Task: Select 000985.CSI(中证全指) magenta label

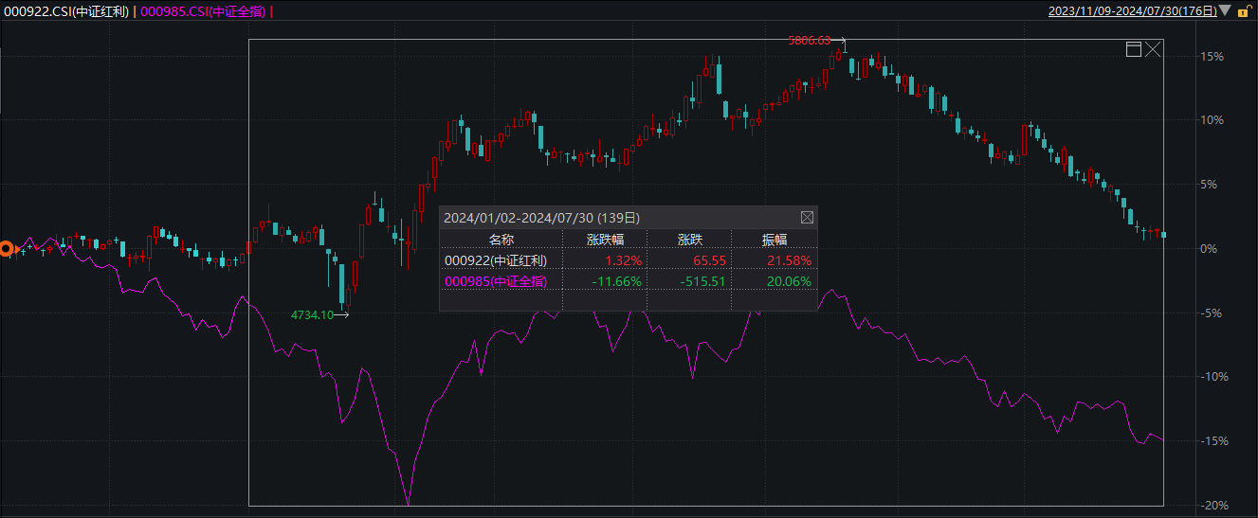Action: (x=204, y=11)
